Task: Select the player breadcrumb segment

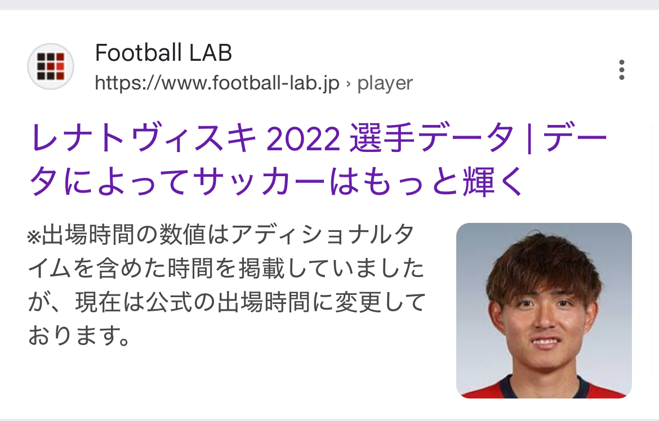Action: coord(385,84)
